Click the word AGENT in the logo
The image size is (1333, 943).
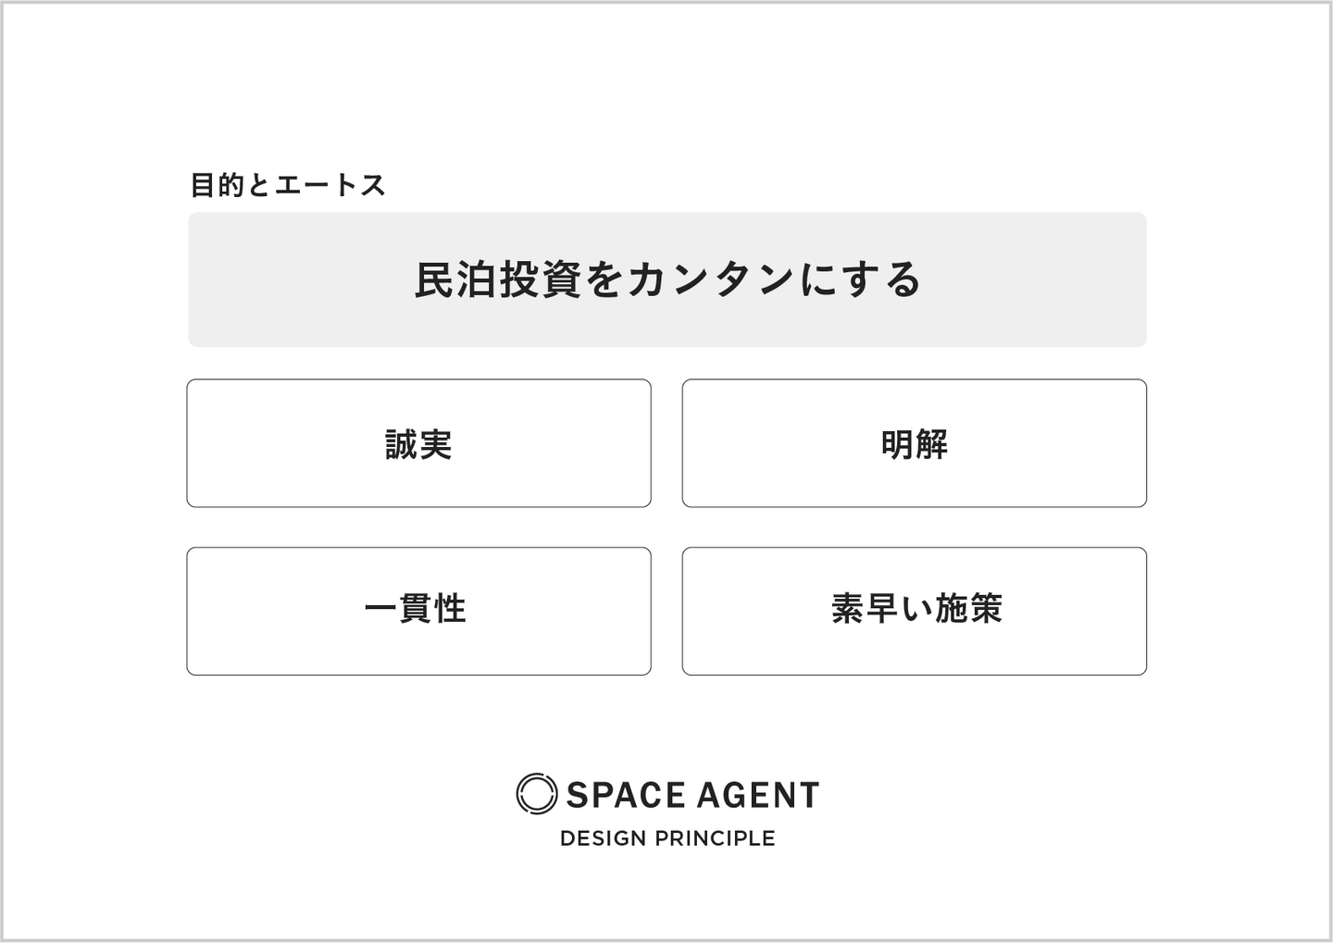[757, 795]
